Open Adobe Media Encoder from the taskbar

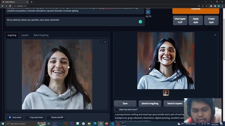point(55,124)
